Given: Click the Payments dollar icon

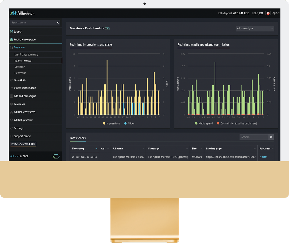Looking at the screenshot, I should [x=12, y=104].
